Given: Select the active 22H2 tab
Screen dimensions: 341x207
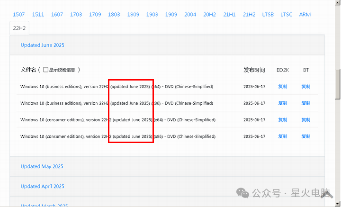Looking at the screenshot, I should [x=19, y=28].
